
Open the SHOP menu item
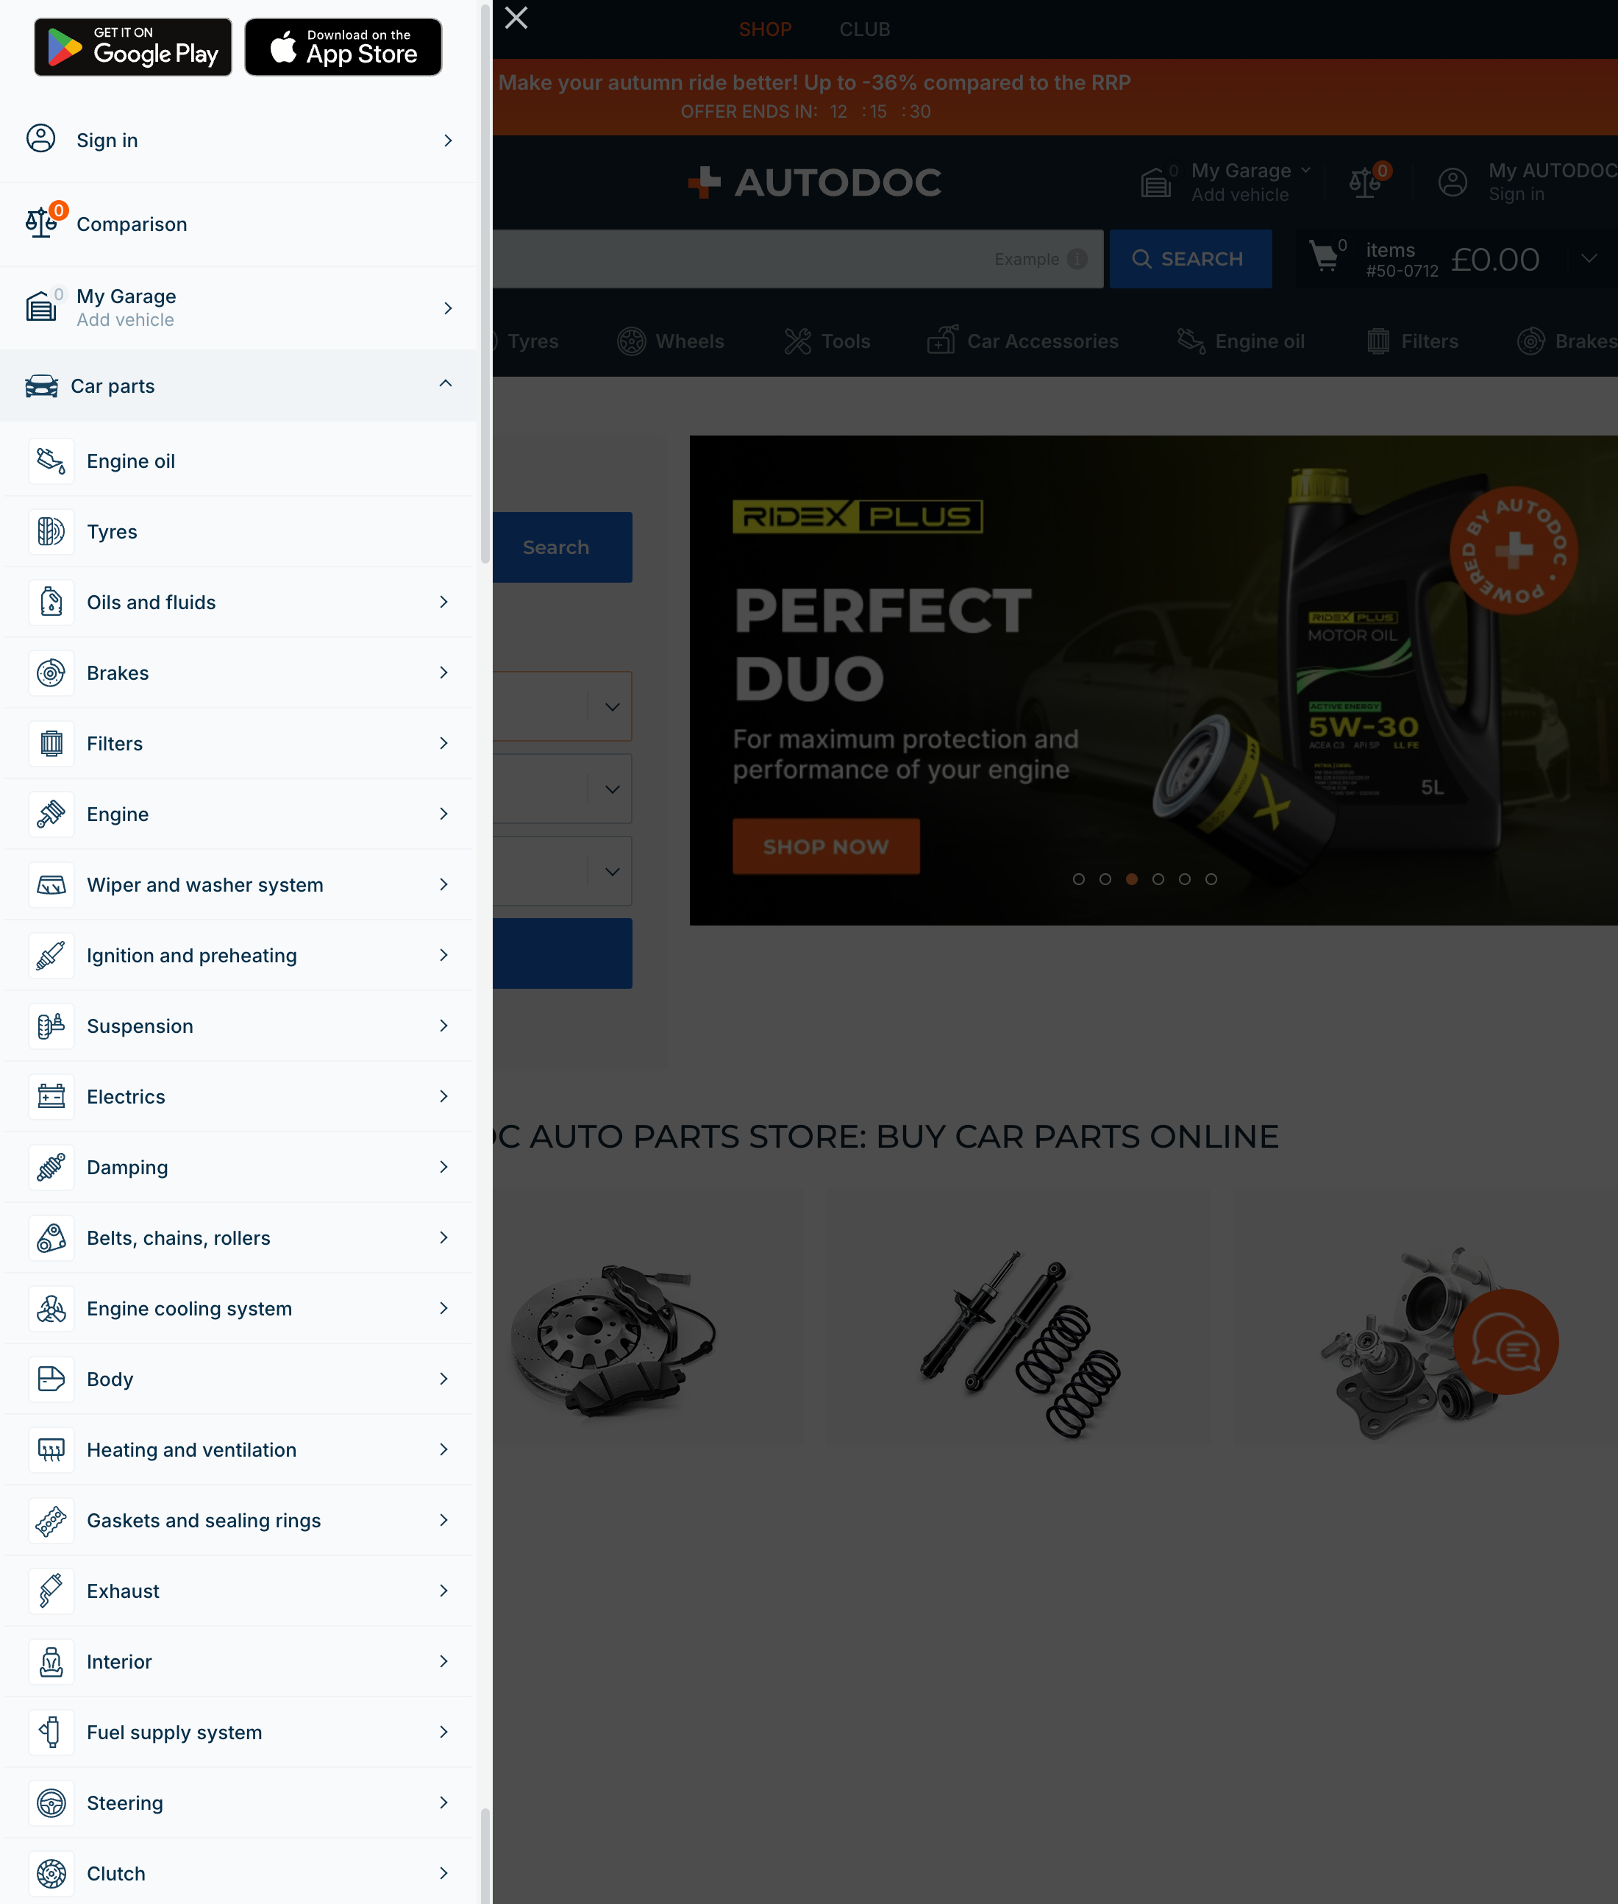766,29
